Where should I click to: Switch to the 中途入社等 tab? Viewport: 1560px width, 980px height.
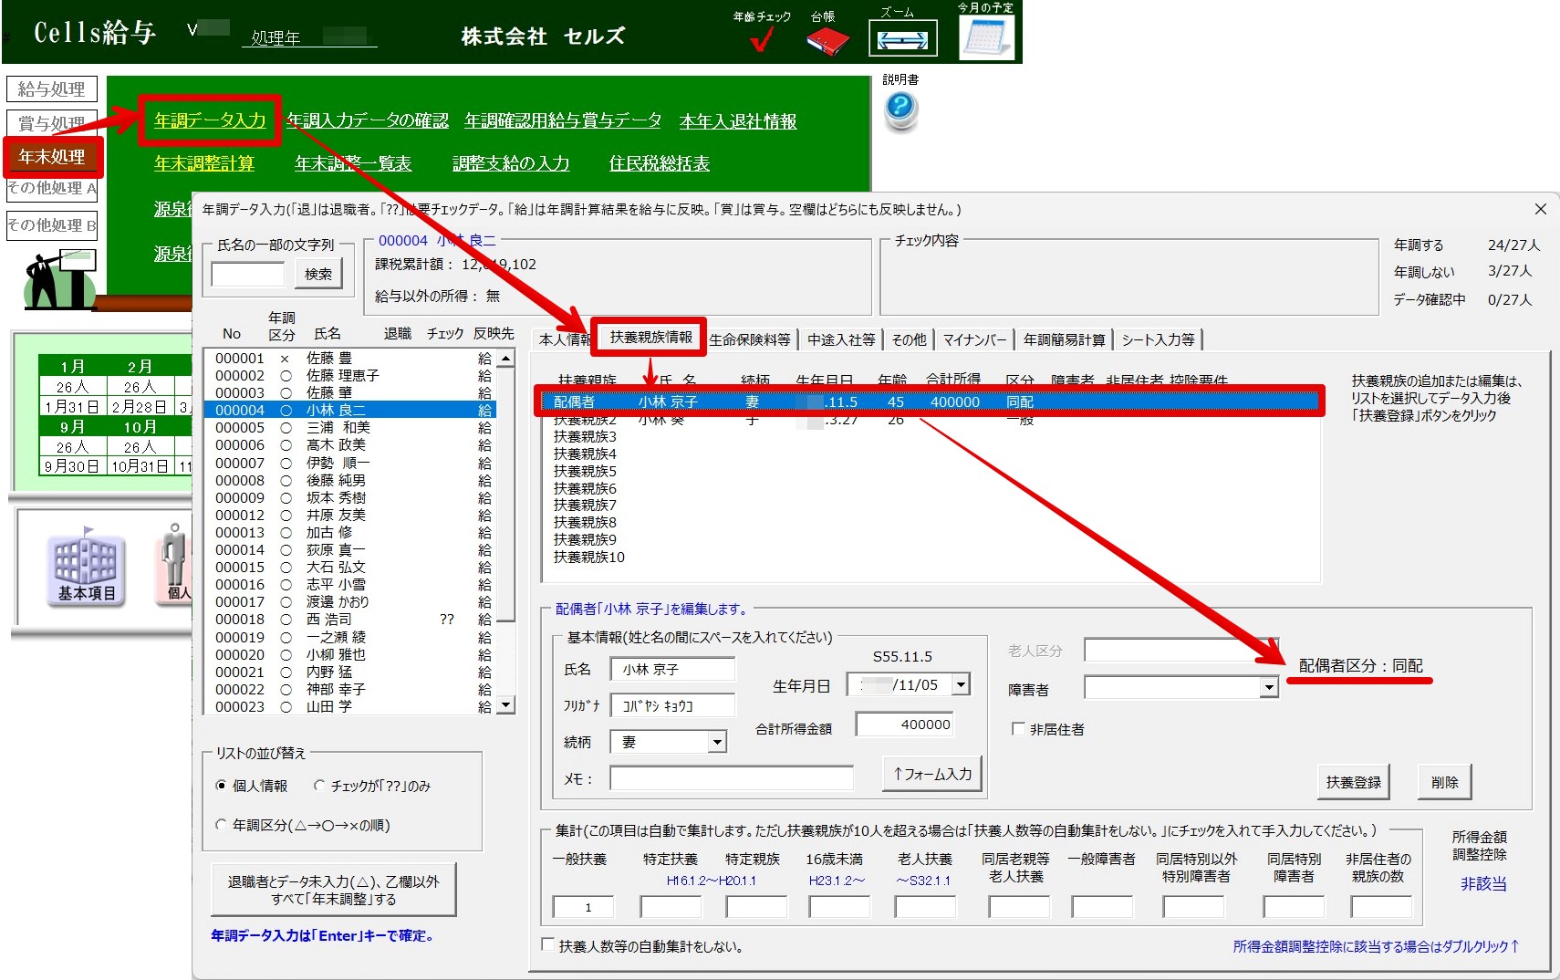pos(841,339)
